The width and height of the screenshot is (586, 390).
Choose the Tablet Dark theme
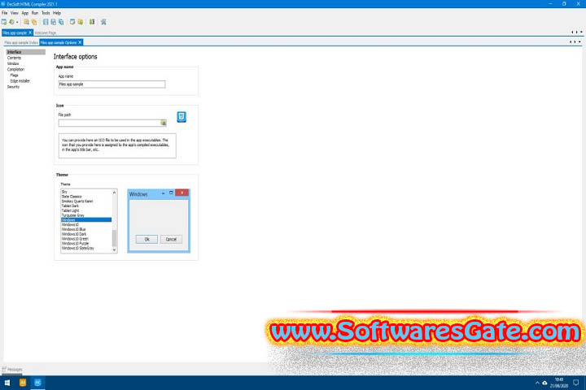click(x=86, y=206)
